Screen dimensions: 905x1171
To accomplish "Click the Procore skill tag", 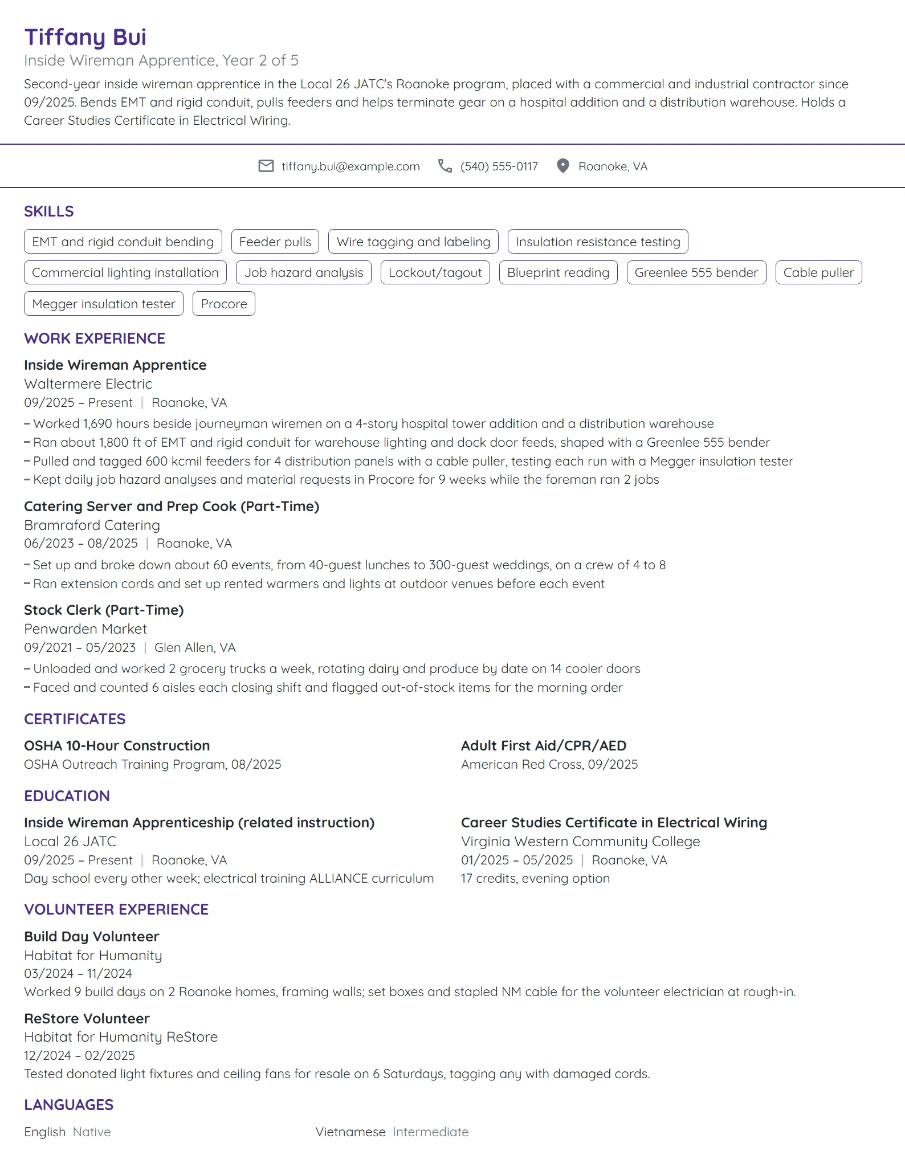I will [224, 304].
